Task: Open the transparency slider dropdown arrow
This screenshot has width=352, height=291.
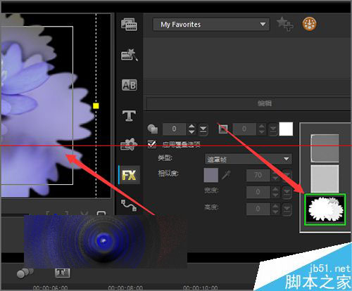Action: [x=203, y=129]
